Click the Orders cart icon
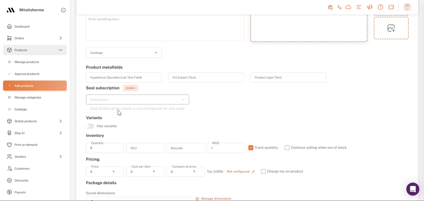Screen dimensions: 424x201 pyautogui.click(x=10, y=38)
